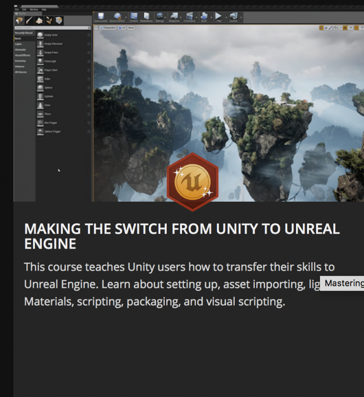Open the viewport Show menu
Screen dimensions: 364x397
(x=131, y=28)
